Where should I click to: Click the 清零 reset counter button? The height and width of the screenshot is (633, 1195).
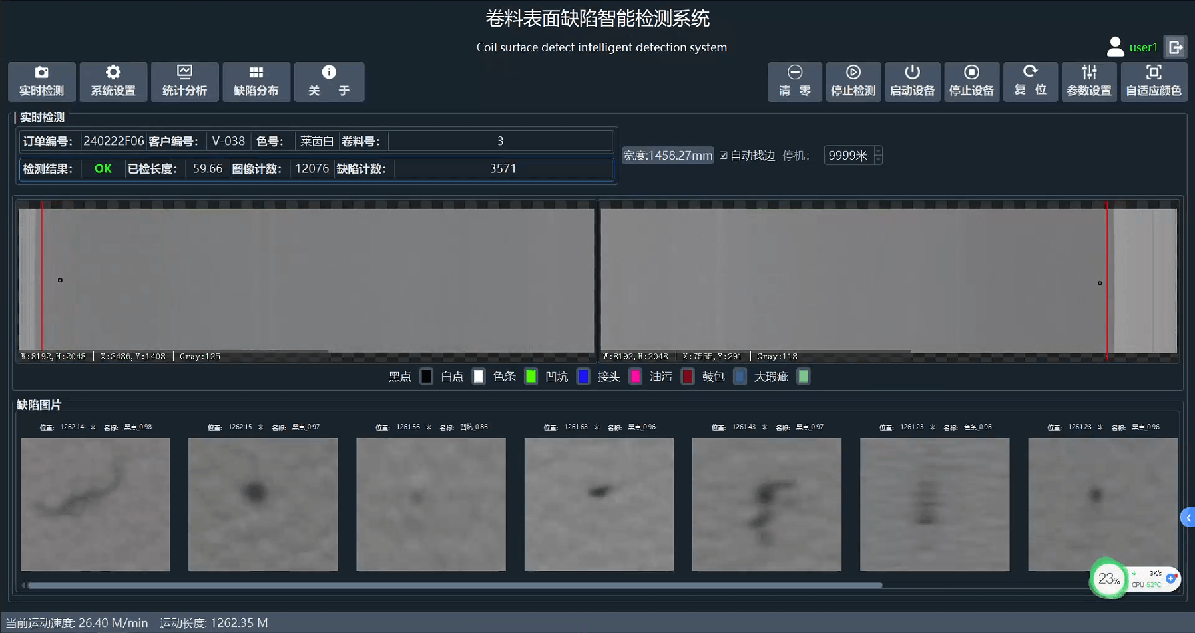point(794,81)
